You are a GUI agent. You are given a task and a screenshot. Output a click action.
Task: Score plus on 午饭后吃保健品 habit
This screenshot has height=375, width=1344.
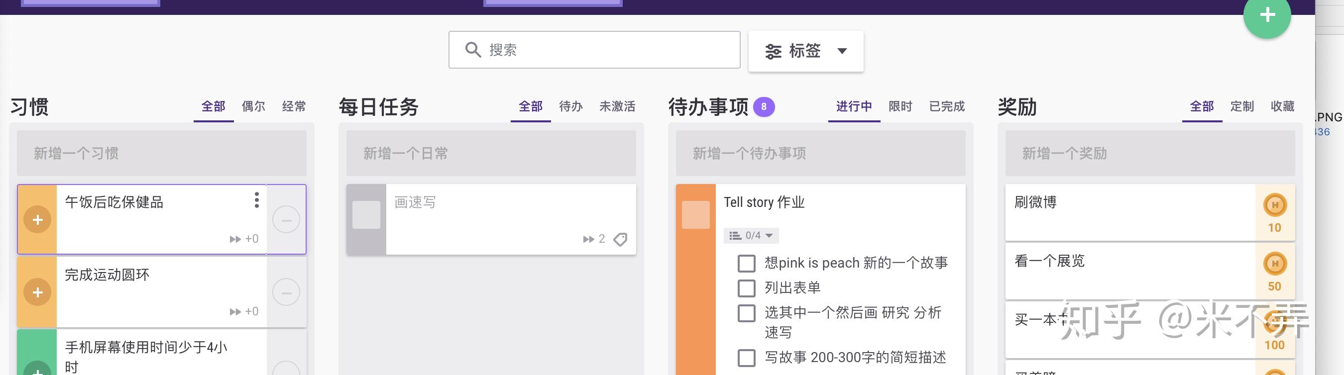click(37, 219)
